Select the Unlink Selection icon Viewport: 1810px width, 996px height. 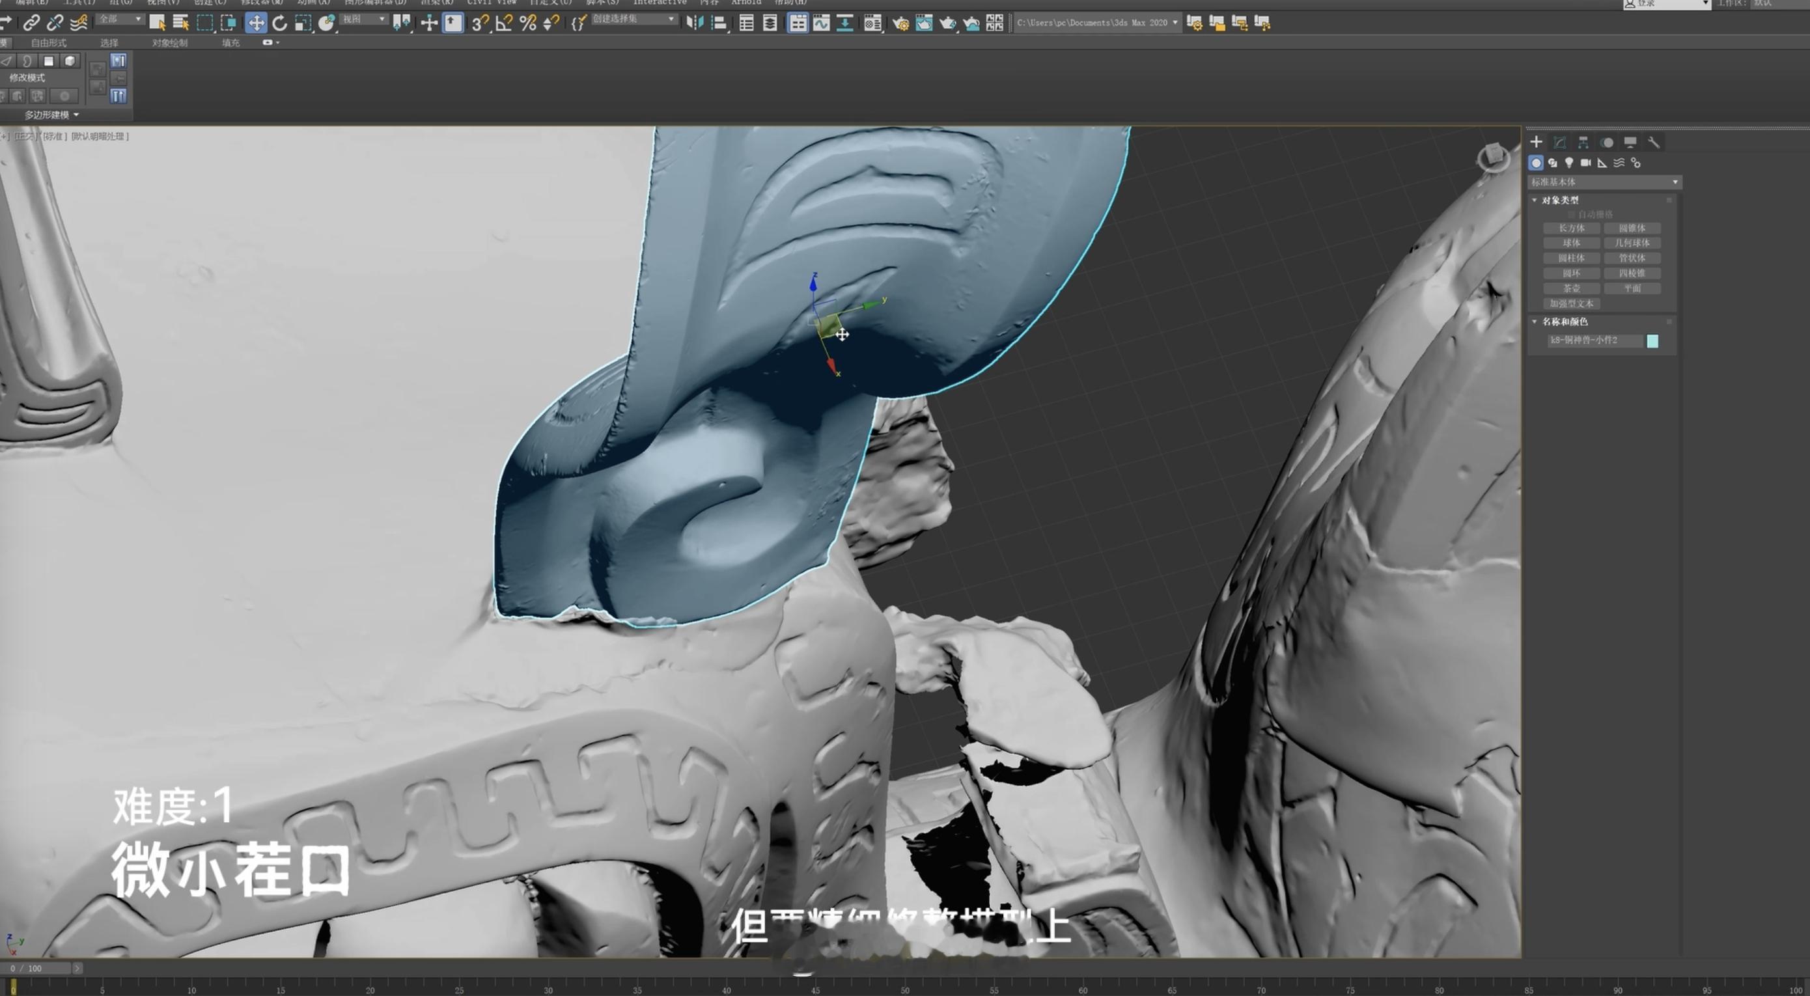click(55, 23)
